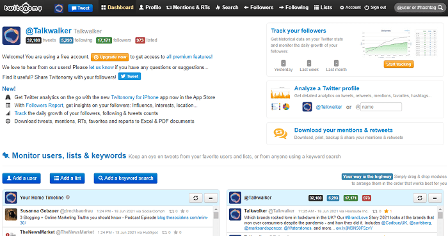Open the Dashboard menu item
This screenshot has width=448, height=236.
[117, 8]
